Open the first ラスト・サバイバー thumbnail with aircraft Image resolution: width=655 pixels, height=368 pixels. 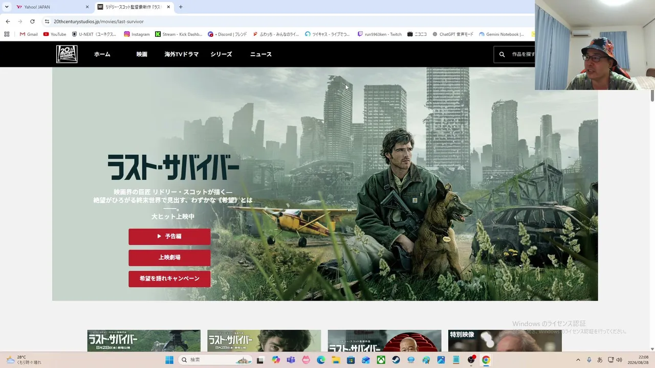tap(144, 340)
